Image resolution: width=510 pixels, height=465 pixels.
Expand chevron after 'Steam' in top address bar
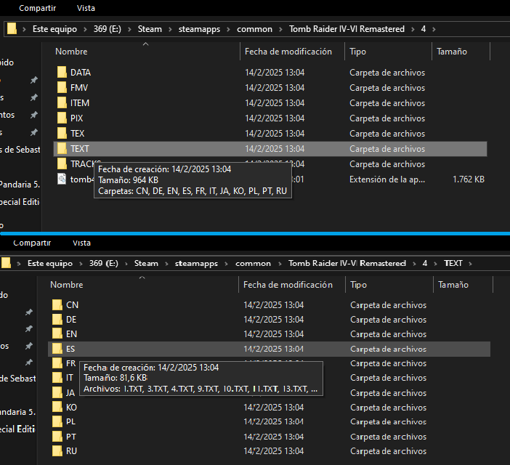170,29
